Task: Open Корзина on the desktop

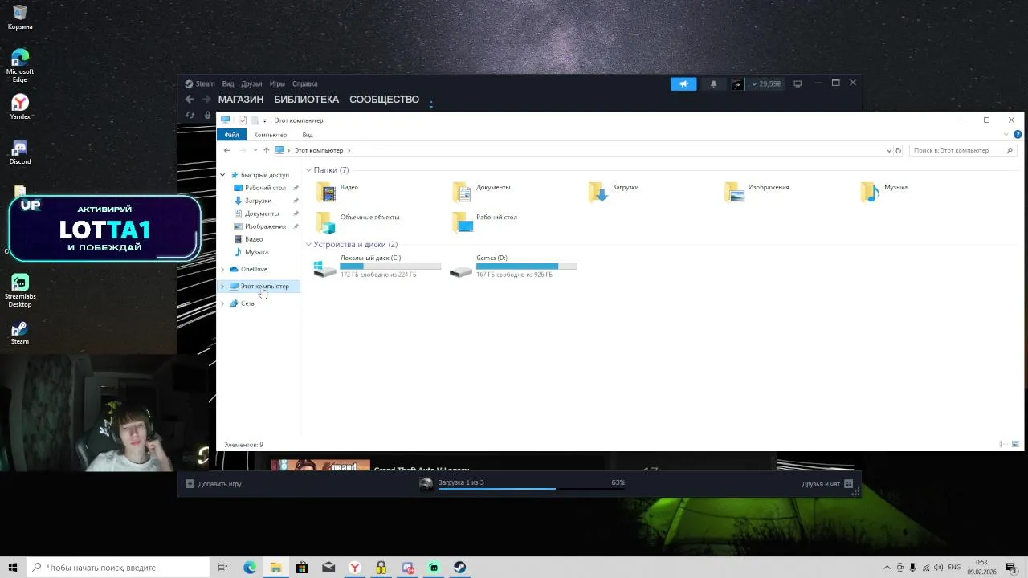Action: 20,17
